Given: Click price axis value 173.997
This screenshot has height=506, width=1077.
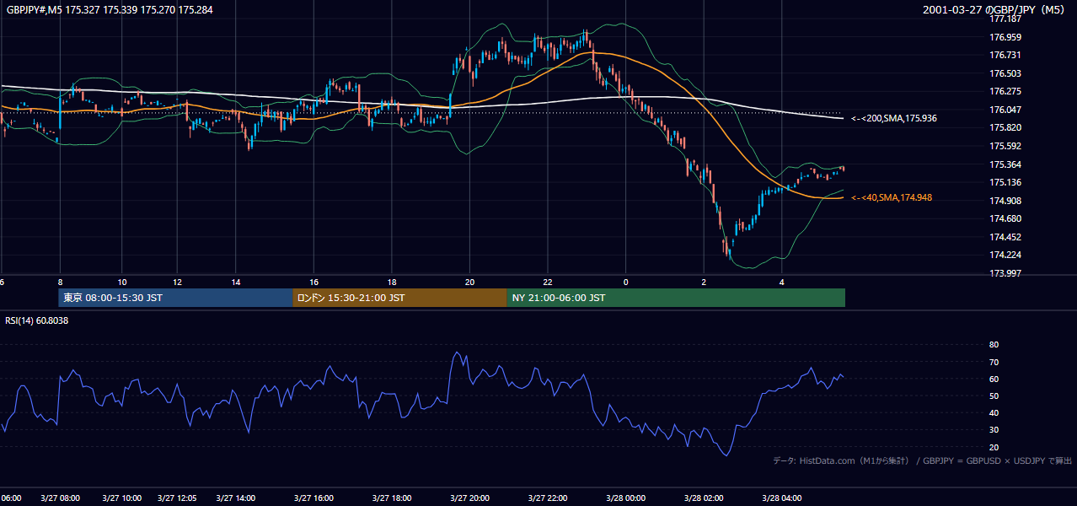Looking at the screenshot, I should click(1005, 273).
